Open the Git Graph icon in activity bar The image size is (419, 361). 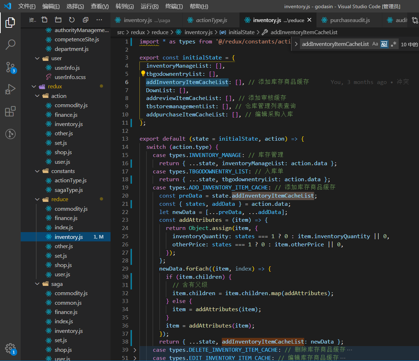click(x=10, y=134)
